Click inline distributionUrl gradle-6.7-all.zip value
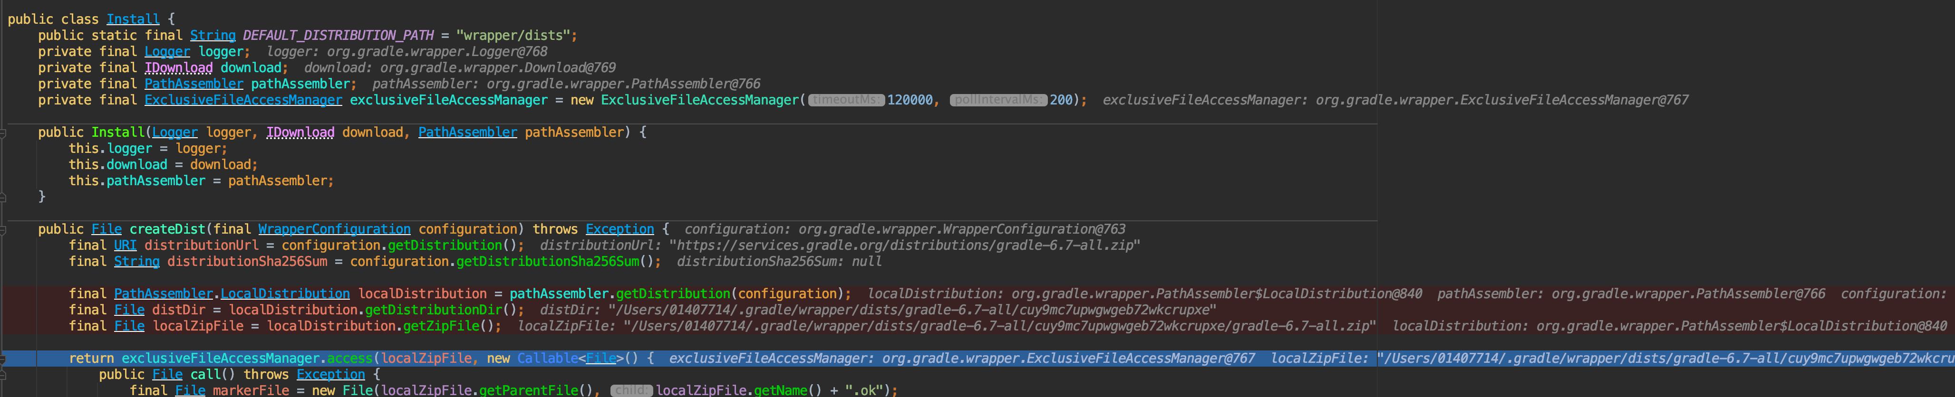1955x397 pixels. pyautogui.click(x=840, y=245)
